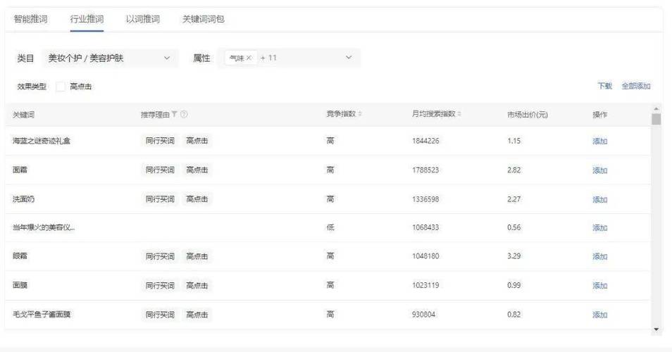Image resolution: width=672 pixels, height=352 pixels.
Task: Tick the 高点击 effect type checkbox
Action: pos(61,87)
